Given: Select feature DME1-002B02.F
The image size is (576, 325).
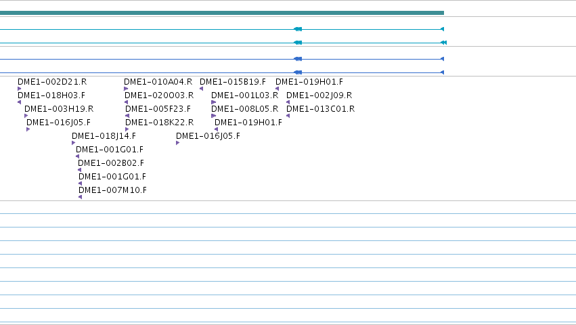Looking at the screenshot, I should [111, 163].
